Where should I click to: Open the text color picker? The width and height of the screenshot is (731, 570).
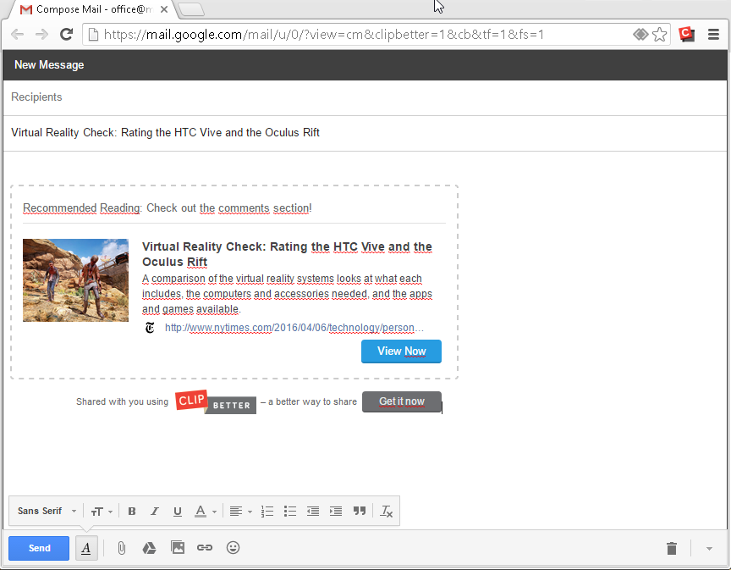point(206,512)
